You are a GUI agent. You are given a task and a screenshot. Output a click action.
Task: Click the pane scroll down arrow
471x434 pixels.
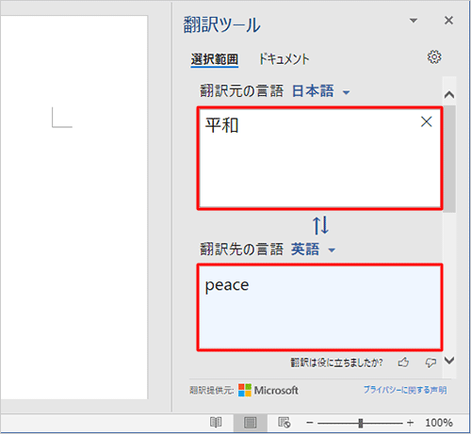449,361
